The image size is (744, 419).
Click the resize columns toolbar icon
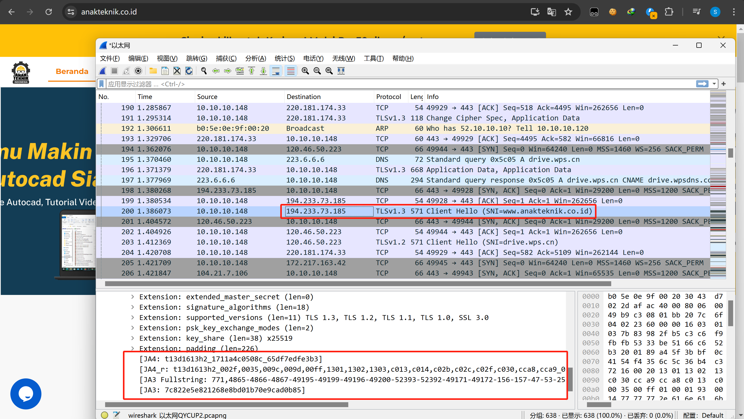click(x=341, y=71)
